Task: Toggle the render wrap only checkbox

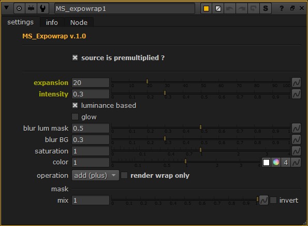Action: click(124, 175)
